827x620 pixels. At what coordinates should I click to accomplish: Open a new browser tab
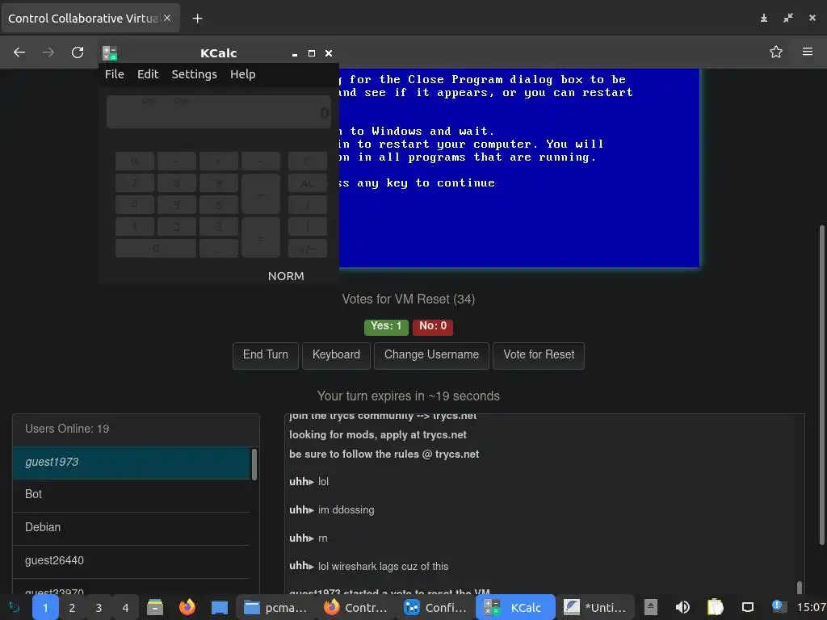pos(197,19)
